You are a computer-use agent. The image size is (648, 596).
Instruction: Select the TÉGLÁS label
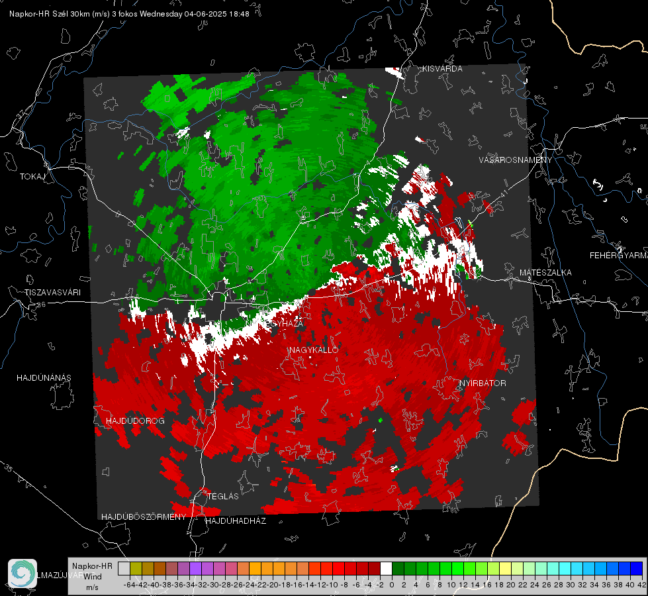223,496
